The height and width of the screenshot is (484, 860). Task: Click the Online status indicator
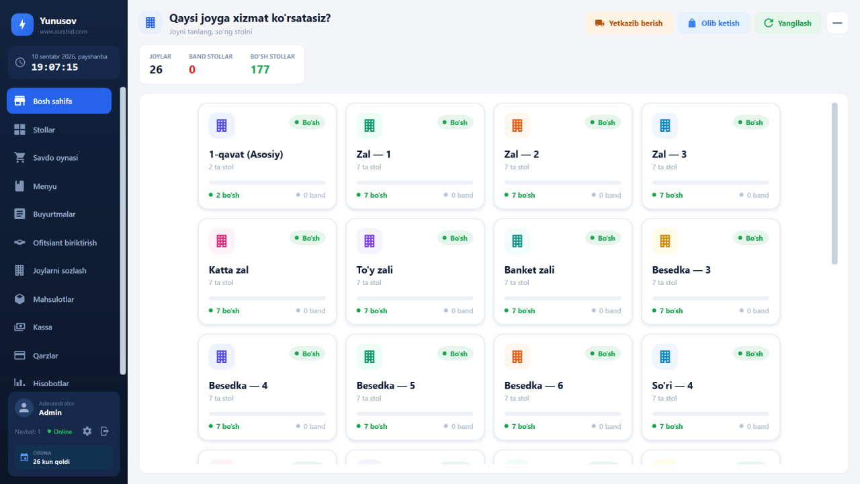[x=60, y=432]
